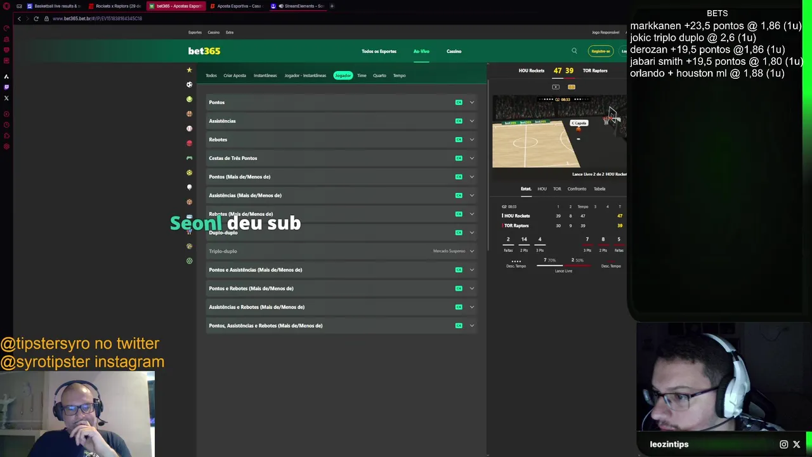This screenshot has width=812, height=457.
Task: Open Todos os Esportes navigation link
Action: [379, 51]
